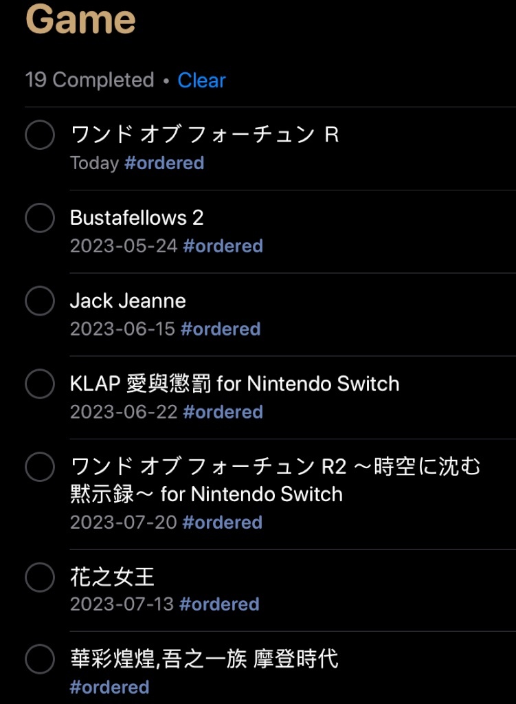
Task: Check off the Bustafellows 2 reminder
Action: [x=40, y=218]
